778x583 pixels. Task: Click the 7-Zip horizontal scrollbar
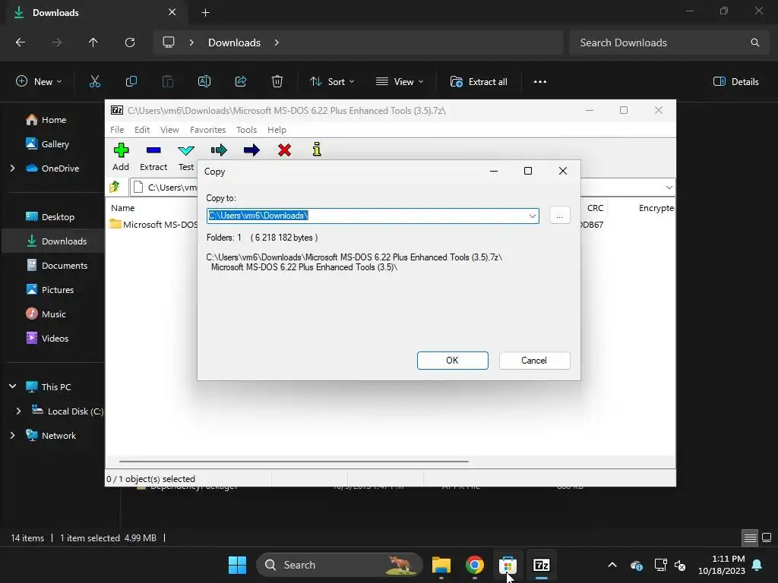coord(294,462)
